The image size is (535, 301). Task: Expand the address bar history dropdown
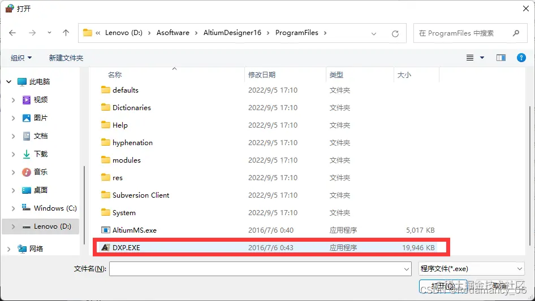click(374, 33)
